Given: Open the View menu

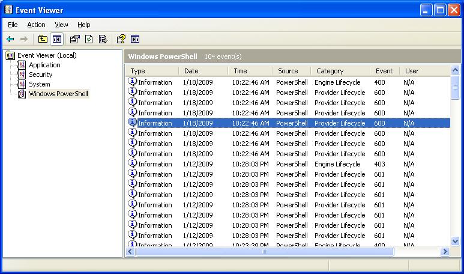Looking at the screenshot, I should [x=61, y=25].
